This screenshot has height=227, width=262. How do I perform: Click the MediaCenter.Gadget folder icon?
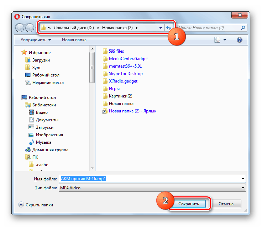[105, 59]
